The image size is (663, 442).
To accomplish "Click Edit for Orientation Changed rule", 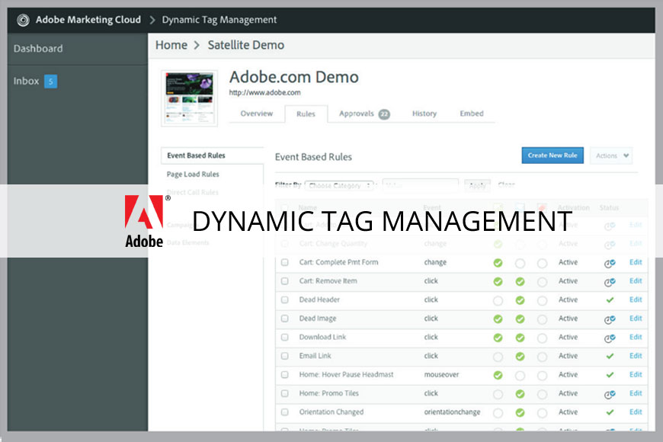I will (x=636, y=412).
